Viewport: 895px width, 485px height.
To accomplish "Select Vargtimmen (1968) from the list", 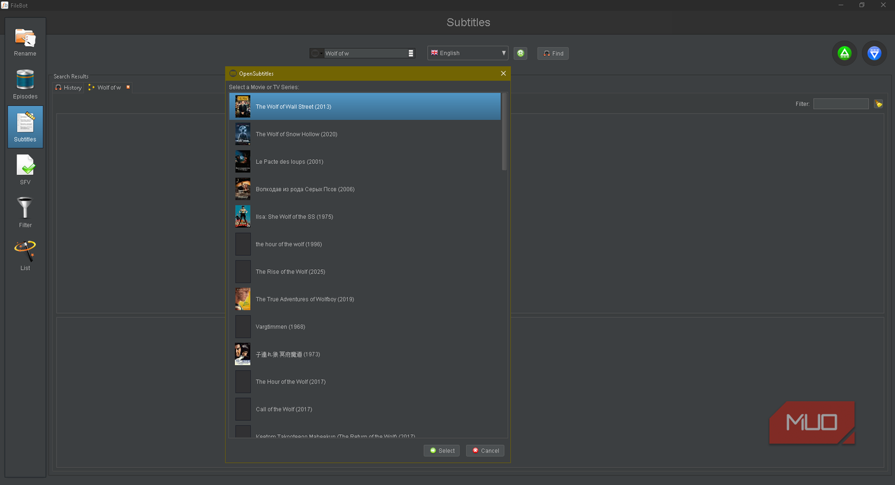I will tap(365, 327).
